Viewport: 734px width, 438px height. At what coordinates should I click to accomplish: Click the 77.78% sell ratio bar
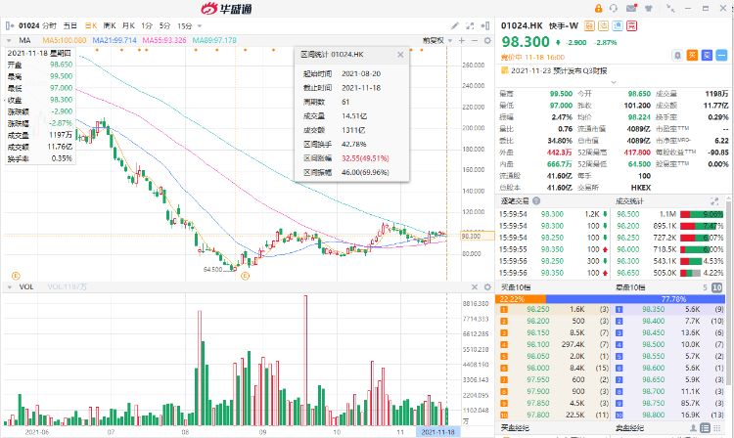(x=635, y=299)
